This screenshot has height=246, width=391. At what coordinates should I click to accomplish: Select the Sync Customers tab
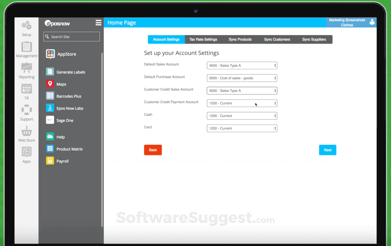[277, 39]
